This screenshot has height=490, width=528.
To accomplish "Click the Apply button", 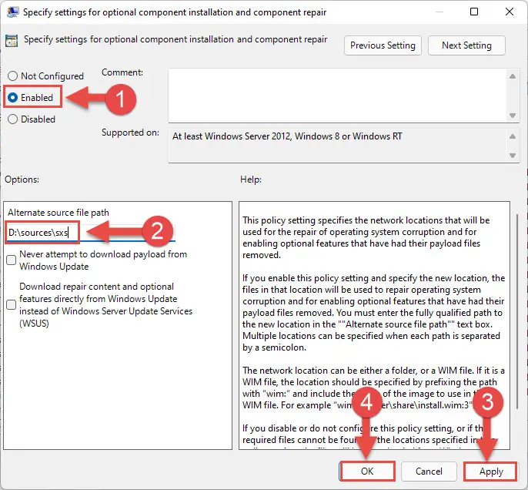I will 491,472.
